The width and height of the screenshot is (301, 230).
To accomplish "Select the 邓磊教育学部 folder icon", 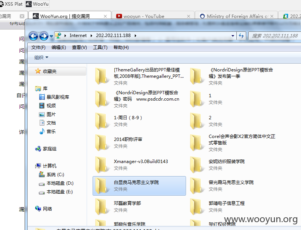I will (101, 206).
